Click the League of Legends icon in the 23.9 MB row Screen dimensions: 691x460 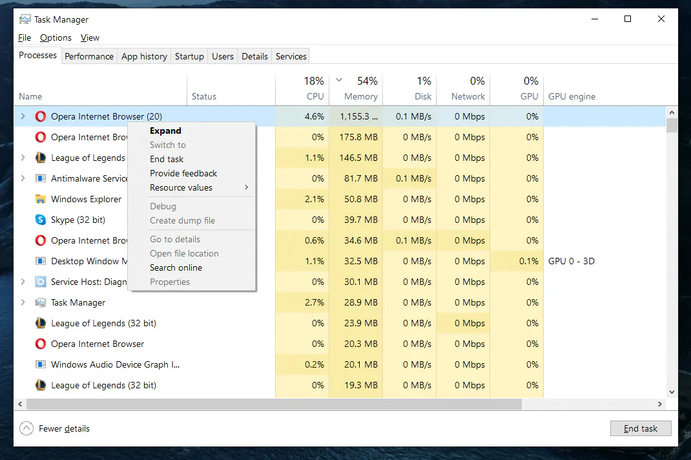41,323
